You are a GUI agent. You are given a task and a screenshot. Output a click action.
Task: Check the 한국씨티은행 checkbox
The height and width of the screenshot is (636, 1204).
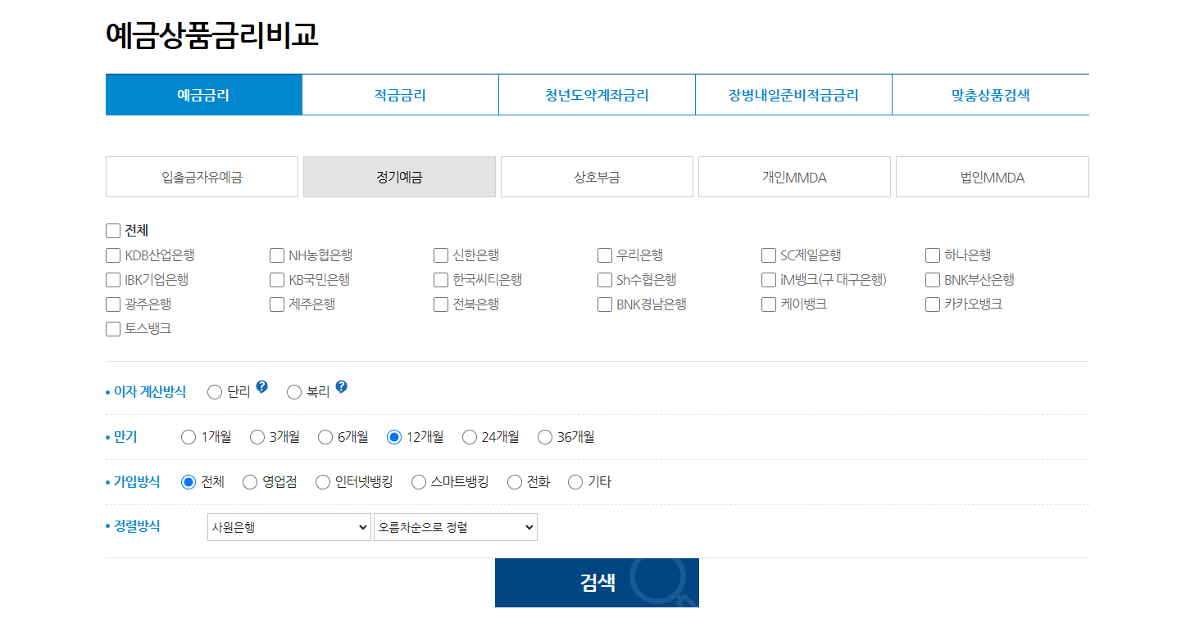[441, 280]
